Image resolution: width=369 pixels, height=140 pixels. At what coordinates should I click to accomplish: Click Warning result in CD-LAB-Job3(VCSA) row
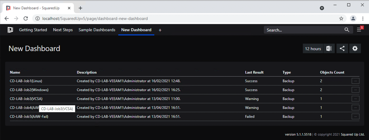[x=252, y=99]
